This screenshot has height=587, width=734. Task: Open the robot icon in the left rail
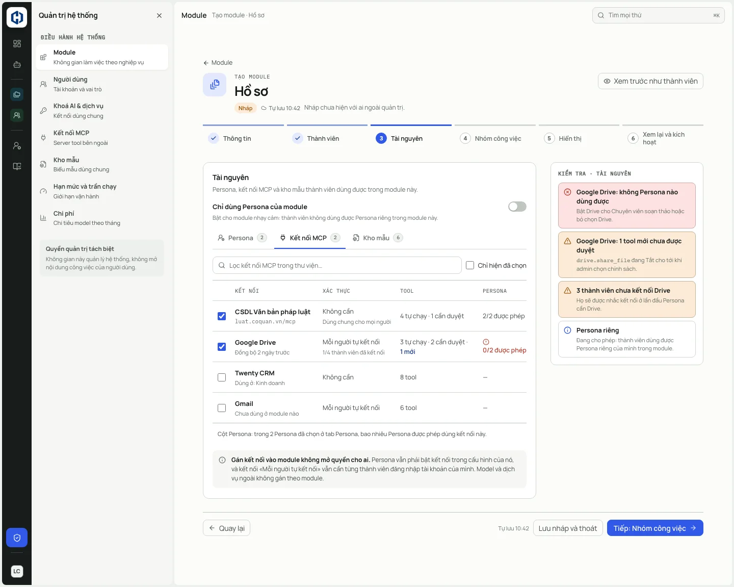pos(17,65)
